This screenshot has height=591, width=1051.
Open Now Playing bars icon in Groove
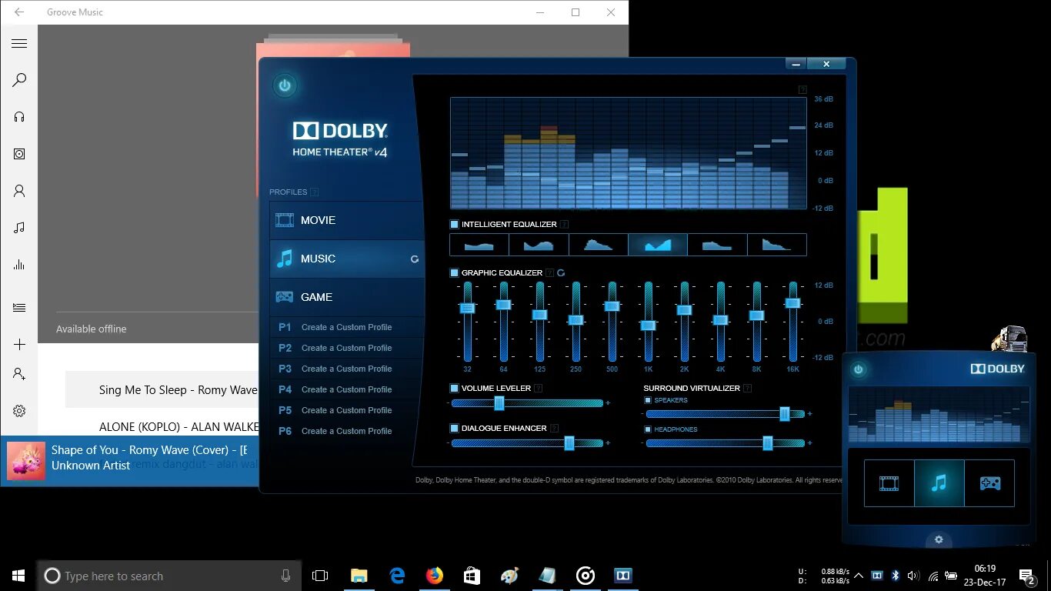coord(19,265)
